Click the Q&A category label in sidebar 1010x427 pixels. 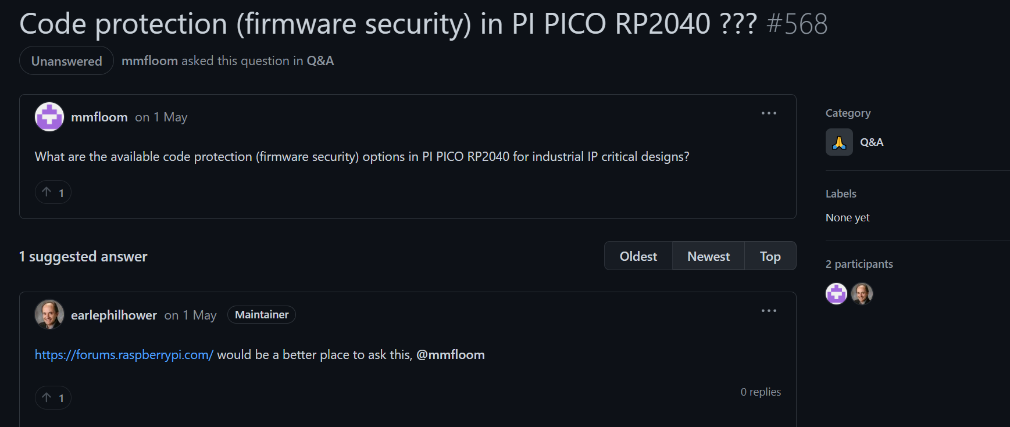pyautogui.click(x=872, y=142)
